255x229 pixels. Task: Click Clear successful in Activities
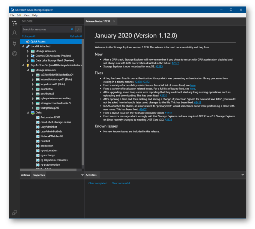(121, 183)
